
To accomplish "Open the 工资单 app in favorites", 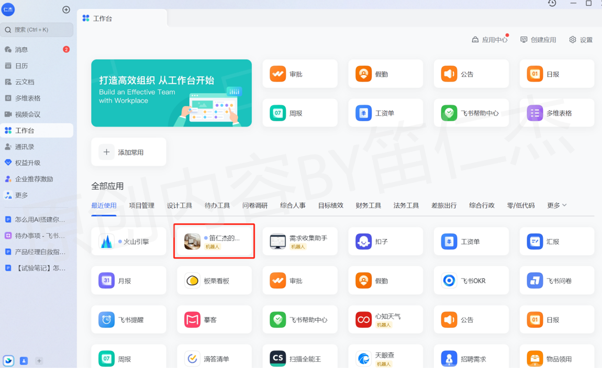I will (x=385, y=113).
